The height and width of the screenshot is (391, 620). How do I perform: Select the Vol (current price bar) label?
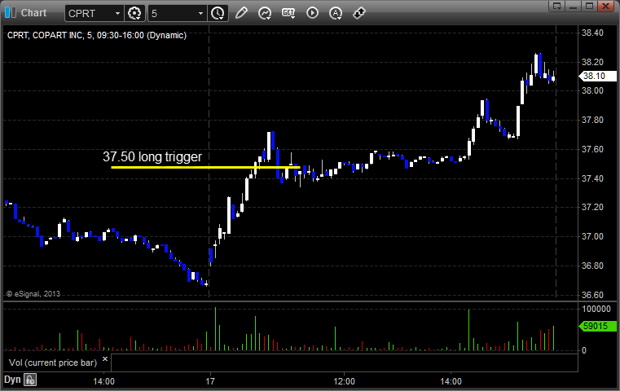53,362
